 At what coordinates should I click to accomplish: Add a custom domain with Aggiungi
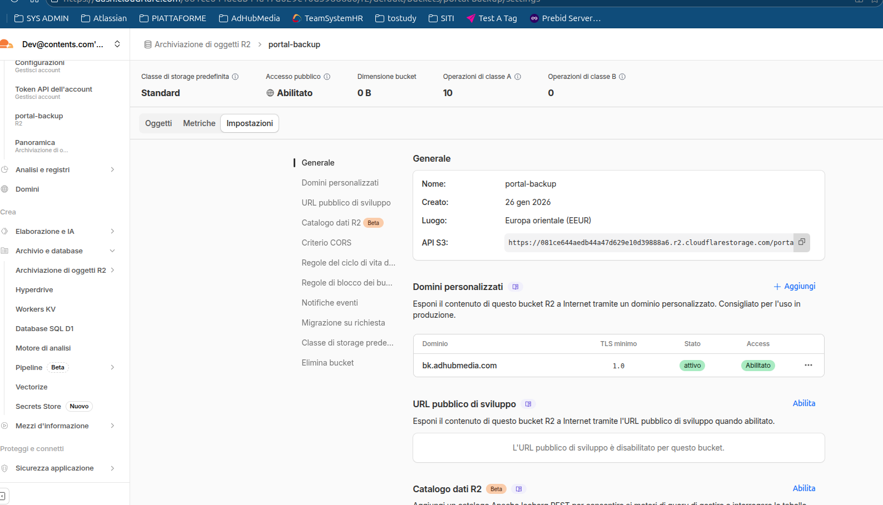(794, 287)
